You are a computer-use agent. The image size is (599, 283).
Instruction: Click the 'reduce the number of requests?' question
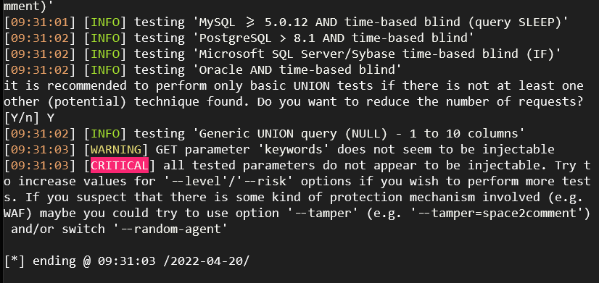tap(474, 102)
